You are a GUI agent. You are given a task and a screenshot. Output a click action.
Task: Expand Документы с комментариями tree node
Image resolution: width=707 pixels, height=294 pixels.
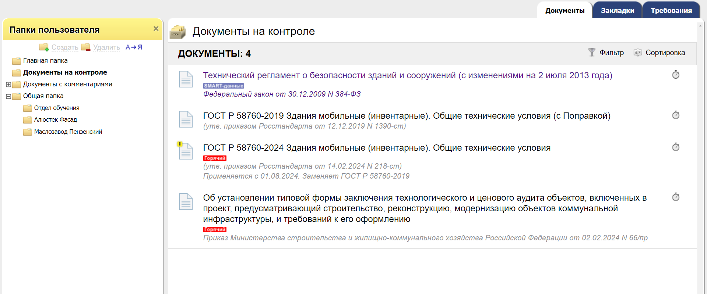8,85
